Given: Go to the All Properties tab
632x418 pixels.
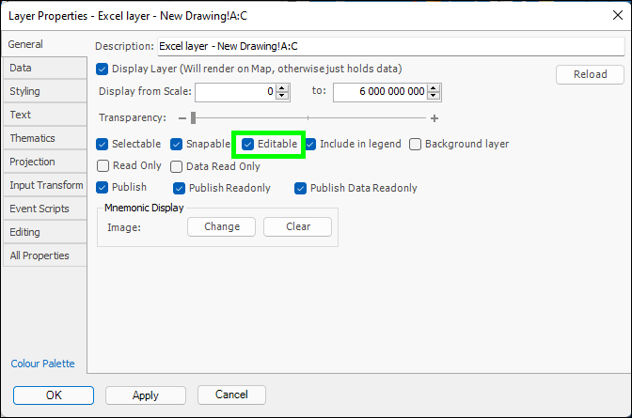Looking at the screenshot, I should [39, 255].
